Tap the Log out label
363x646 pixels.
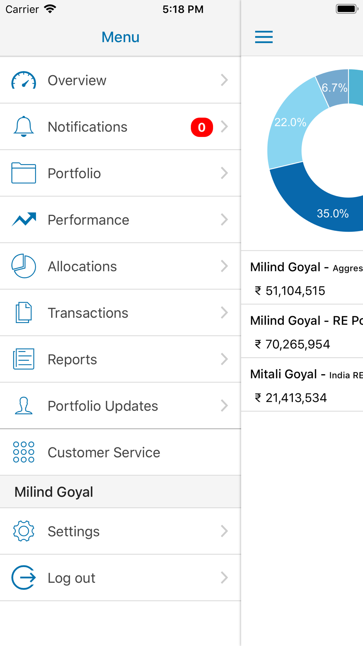point(72,578)
